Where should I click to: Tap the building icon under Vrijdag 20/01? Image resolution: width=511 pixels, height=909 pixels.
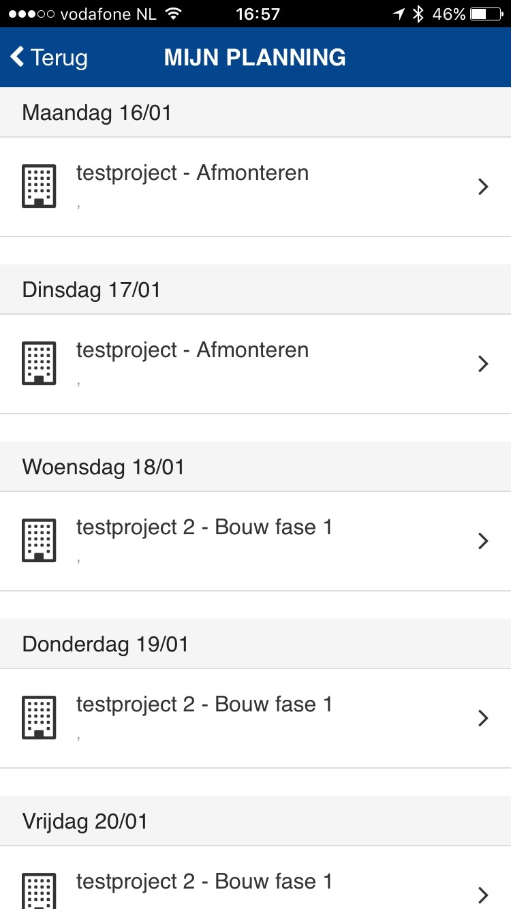click(39, 891)
